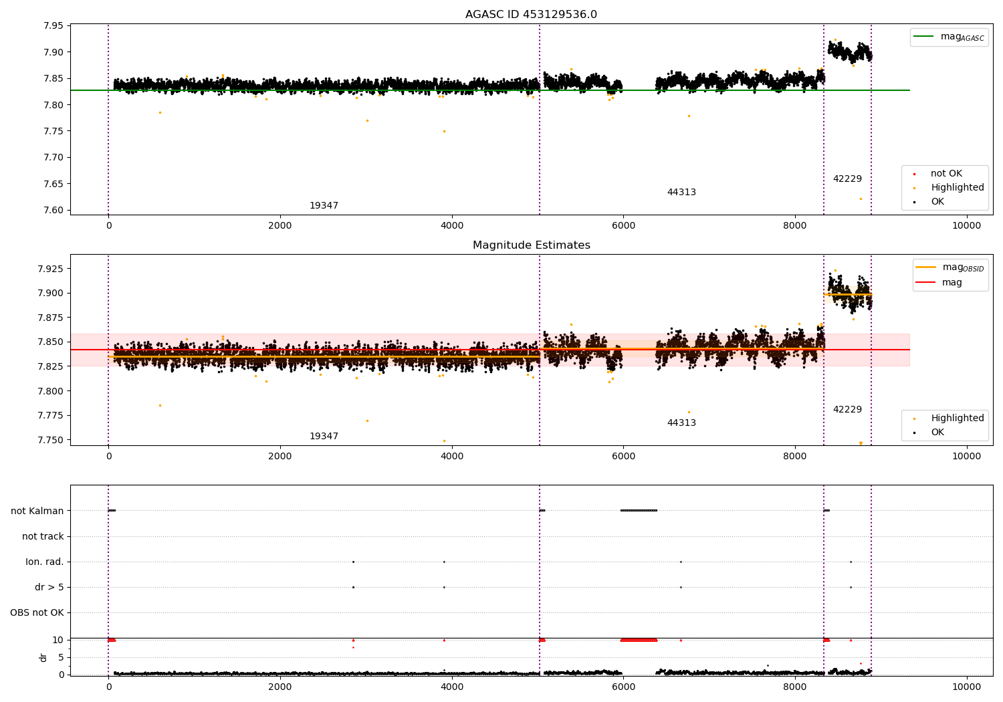Select the mag OBSID legend entry in middle plot
1003x702 pixels.
[950, 267]
